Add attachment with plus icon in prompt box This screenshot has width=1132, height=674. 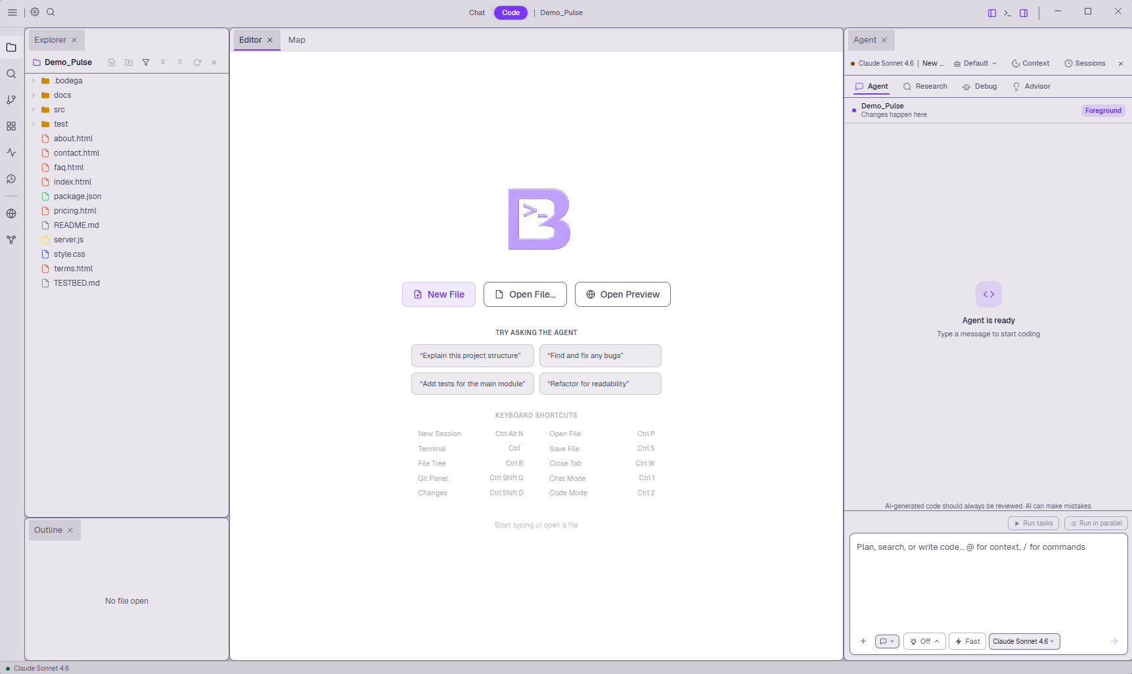click(x=863, y=641)
